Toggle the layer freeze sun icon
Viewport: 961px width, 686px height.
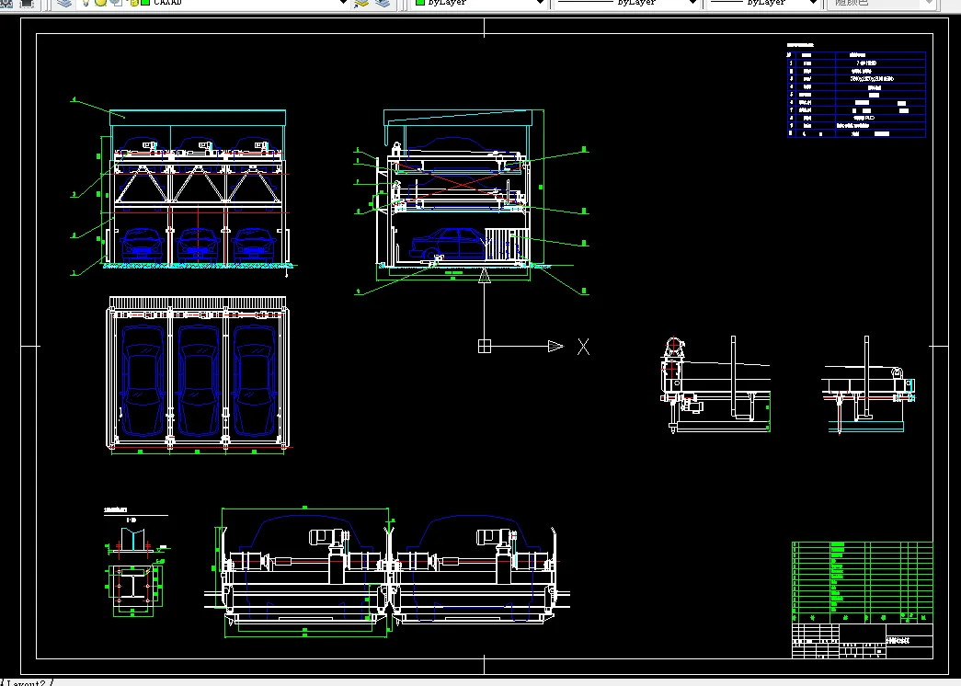point(100,3)
